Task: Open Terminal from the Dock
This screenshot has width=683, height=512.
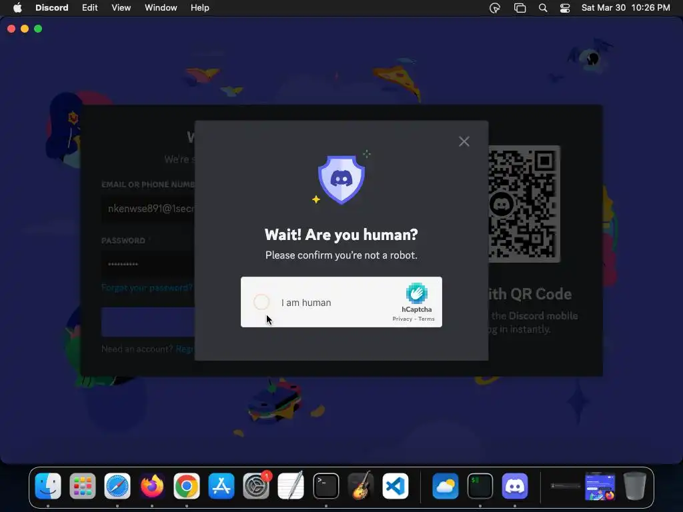Action: point(325,486)
